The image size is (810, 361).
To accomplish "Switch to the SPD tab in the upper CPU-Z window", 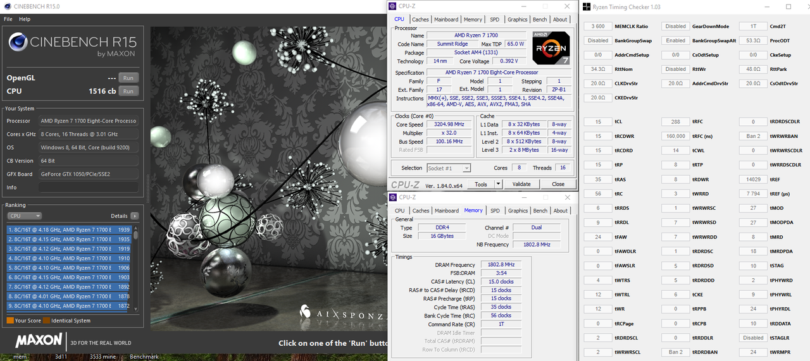I will (x=494, y=20).
